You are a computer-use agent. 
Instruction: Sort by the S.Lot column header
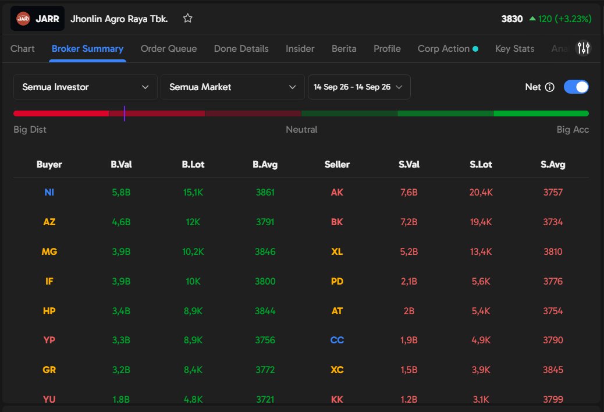pos(481,165)
